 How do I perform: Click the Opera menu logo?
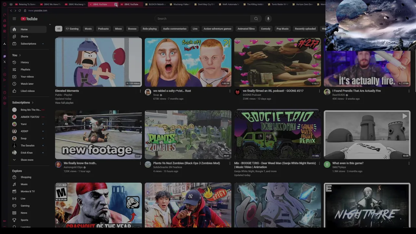point(5,4)
